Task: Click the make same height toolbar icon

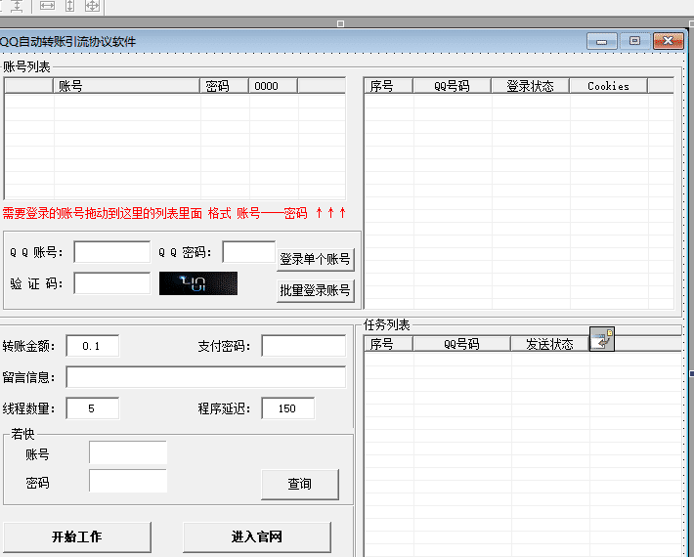Action: point(70,6)
